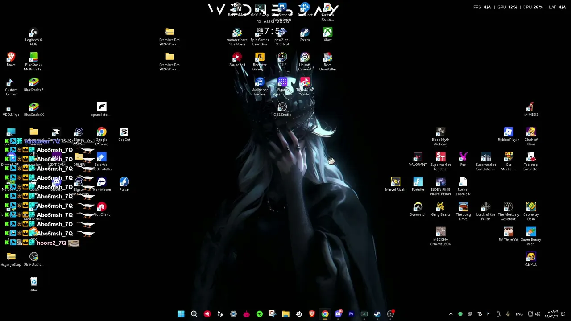The image size is (571, 321).
Task: Select the R.E.P.O. game icon
Action: point(531,259)
